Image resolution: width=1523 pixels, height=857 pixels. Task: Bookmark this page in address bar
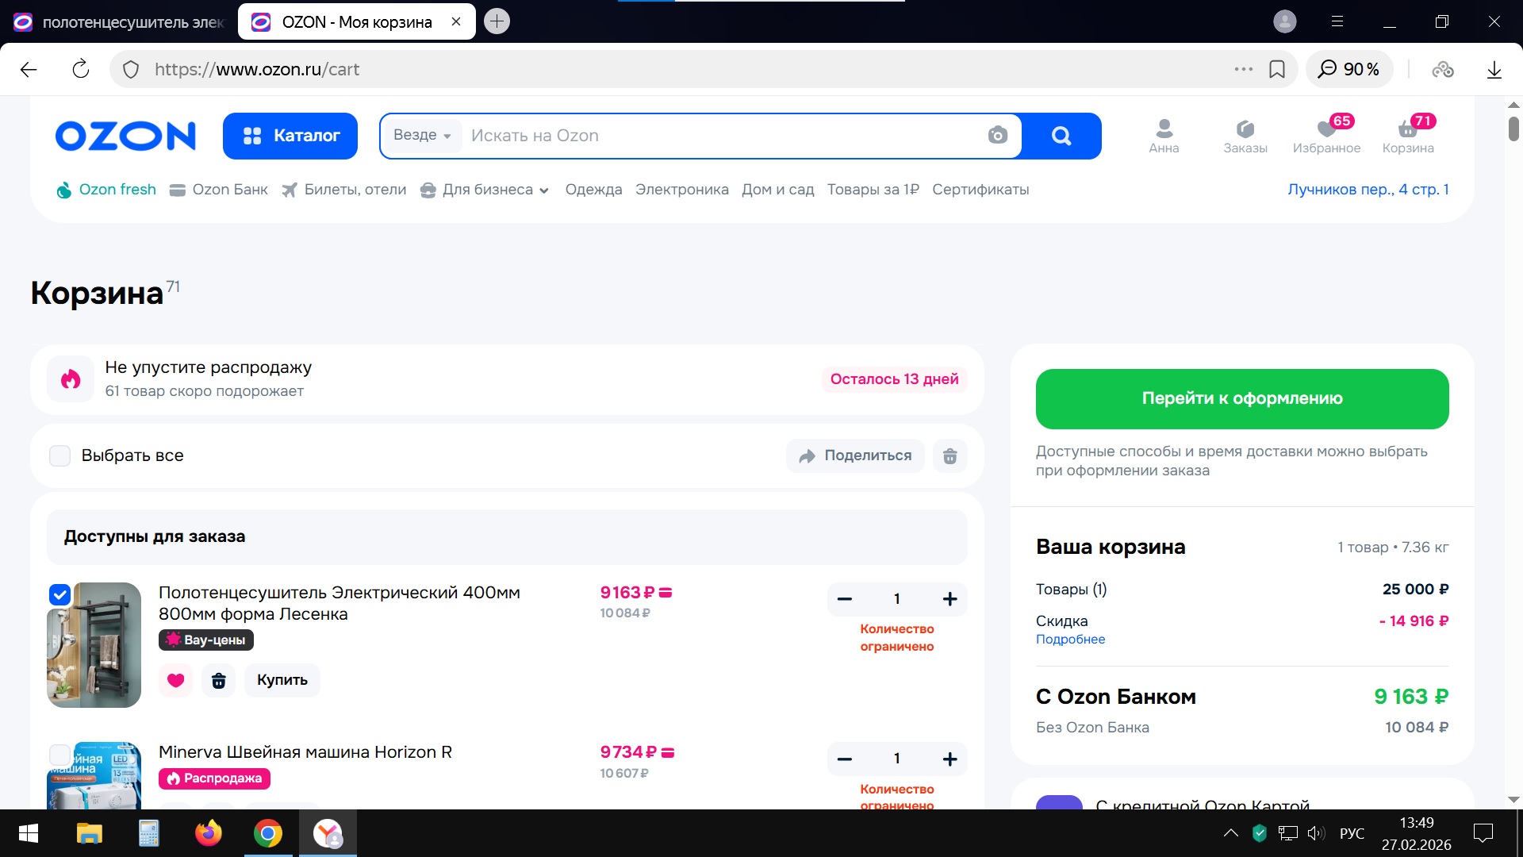pos(1277,70)
